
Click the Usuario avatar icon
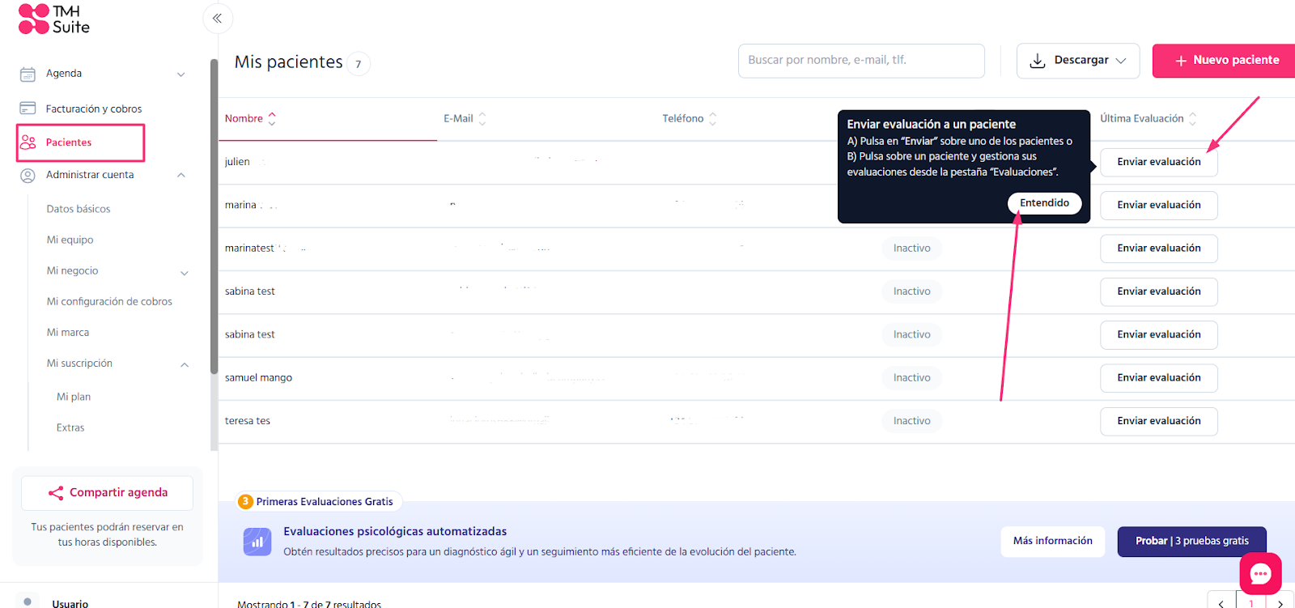[x=28, y=602]
